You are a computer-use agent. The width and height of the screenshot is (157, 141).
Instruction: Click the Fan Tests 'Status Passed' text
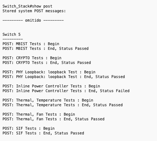pos(90,119)
